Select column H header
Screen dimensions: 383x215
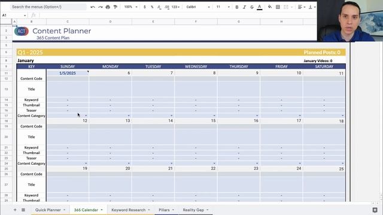[x=281, y=21]
